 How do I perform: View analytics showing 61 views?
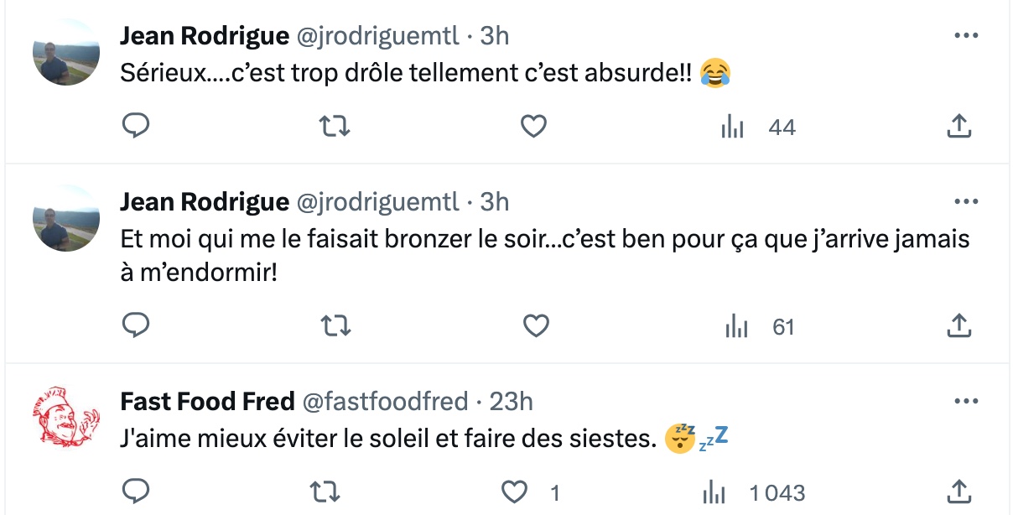(758, 326)
